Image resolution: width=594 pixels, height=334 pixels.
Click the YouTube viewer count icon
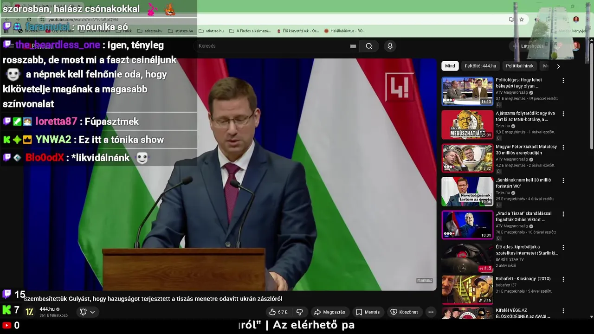[6, 326]
